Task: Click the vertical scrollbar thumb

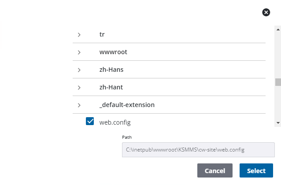Action: point(278,82)
